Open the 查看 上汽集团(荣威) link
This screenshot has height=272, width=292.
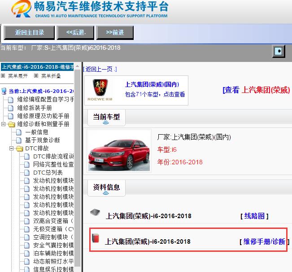pyautogui.click(x=256, y=90)
